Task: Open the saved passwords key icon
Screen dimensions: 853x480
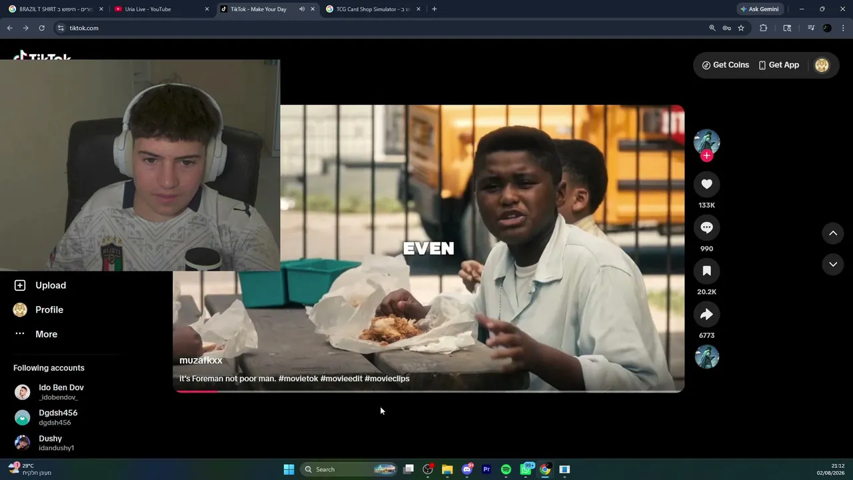Action: [727, 28]
